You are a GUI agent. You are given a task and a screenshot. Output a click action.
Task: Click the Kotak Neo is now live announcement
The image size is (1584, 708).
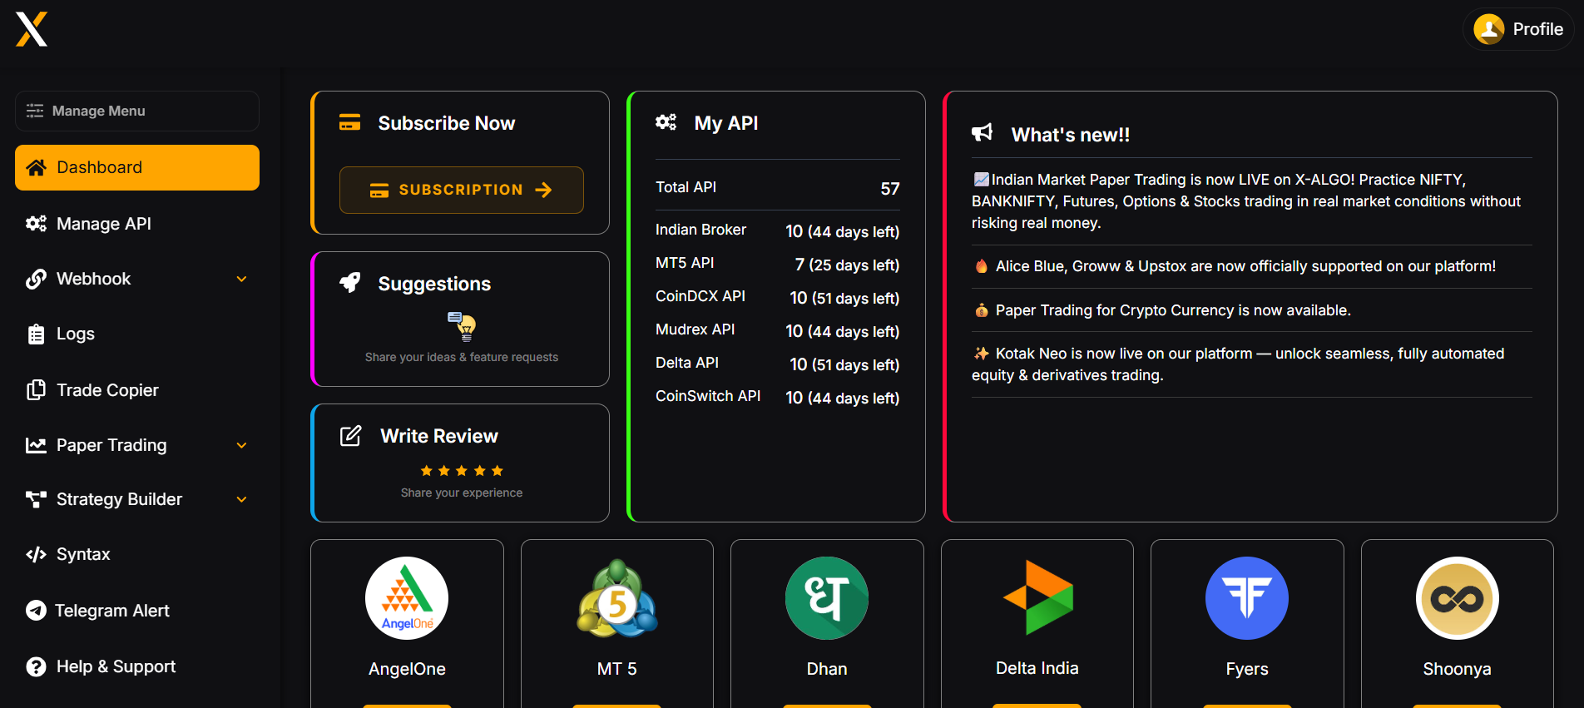tap(1239, 364)
